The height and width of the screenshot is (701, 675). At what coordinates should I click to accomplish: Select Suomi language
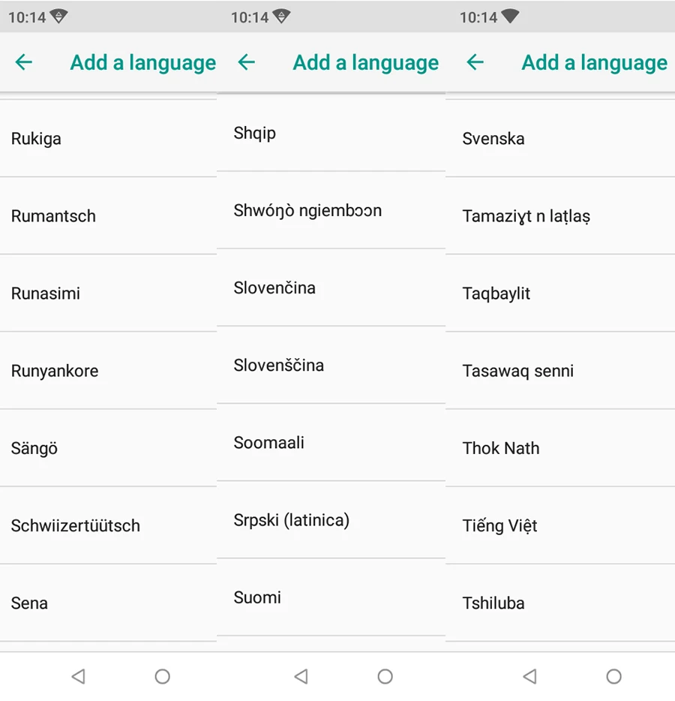[331, 597]
